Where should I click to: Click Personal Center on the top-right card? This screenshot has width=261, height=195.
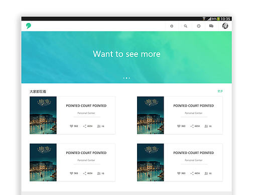(x=194, y=113)
